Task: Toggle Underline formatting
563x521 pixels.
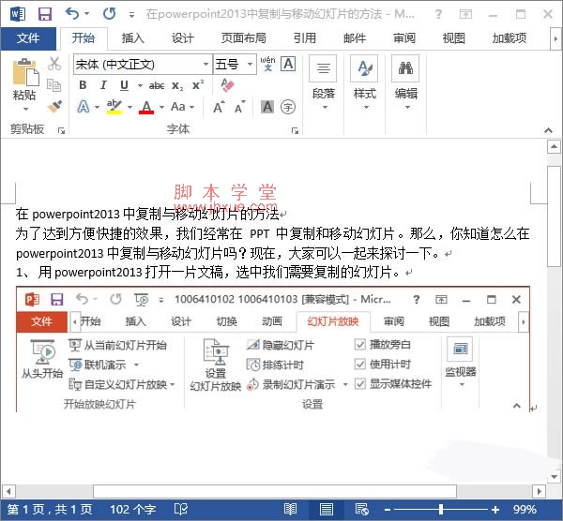Action: click(124, 85)
